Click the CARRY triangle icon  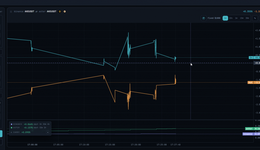coord(12,132)
